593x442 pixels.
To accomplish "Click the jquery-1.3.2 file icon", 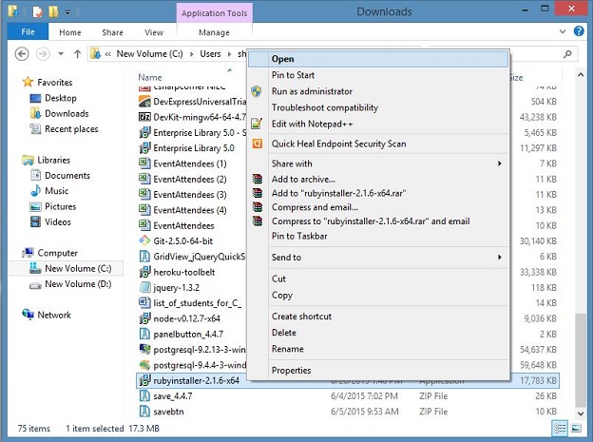I will (144, 287).
